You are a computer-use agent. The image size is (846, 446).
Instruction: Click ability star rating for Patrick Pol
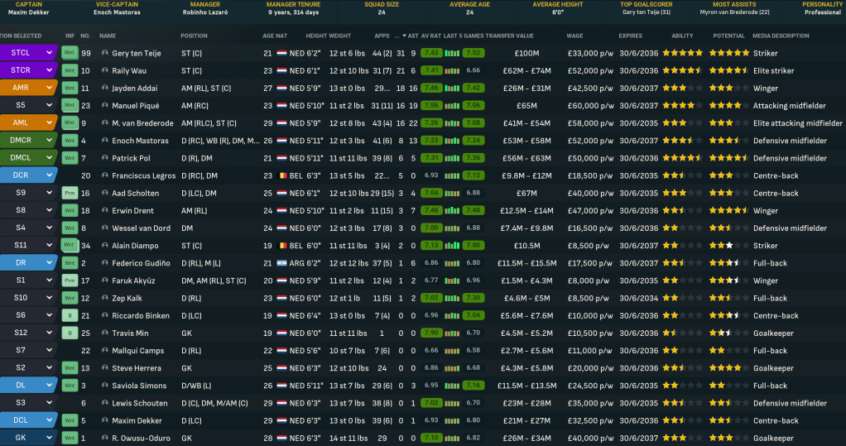686,158
